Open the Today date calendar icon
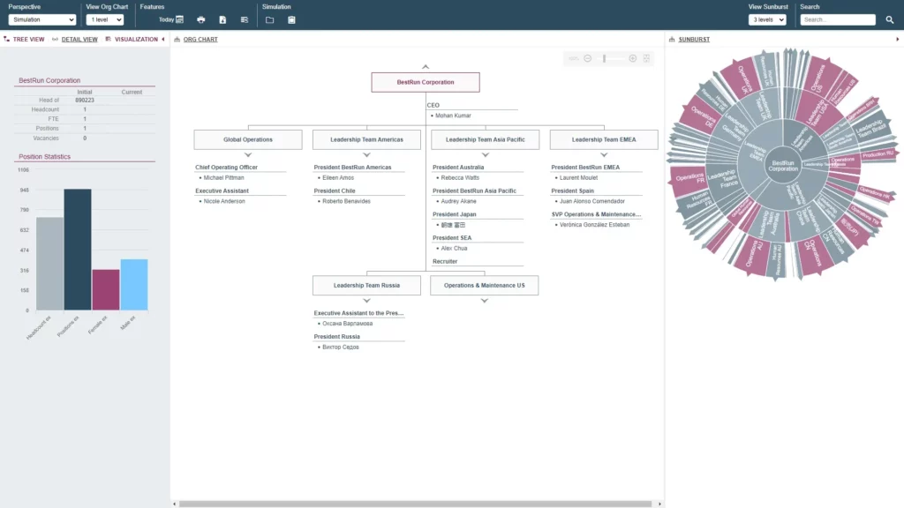This screenshot has width=904, height=508. point(179,19)
